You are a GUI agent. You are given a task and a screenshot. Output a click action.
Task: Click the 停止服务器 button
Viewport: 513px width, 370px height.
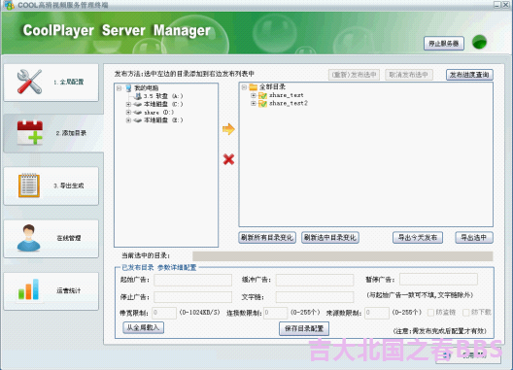[x=444, y=43]
